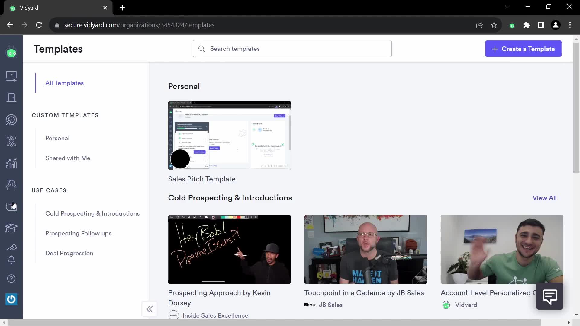This screenshot has width=580, height=326.
Task: Open Prospecting Approach by Kevin Dorsey title
Action: [x=219, y=298]
